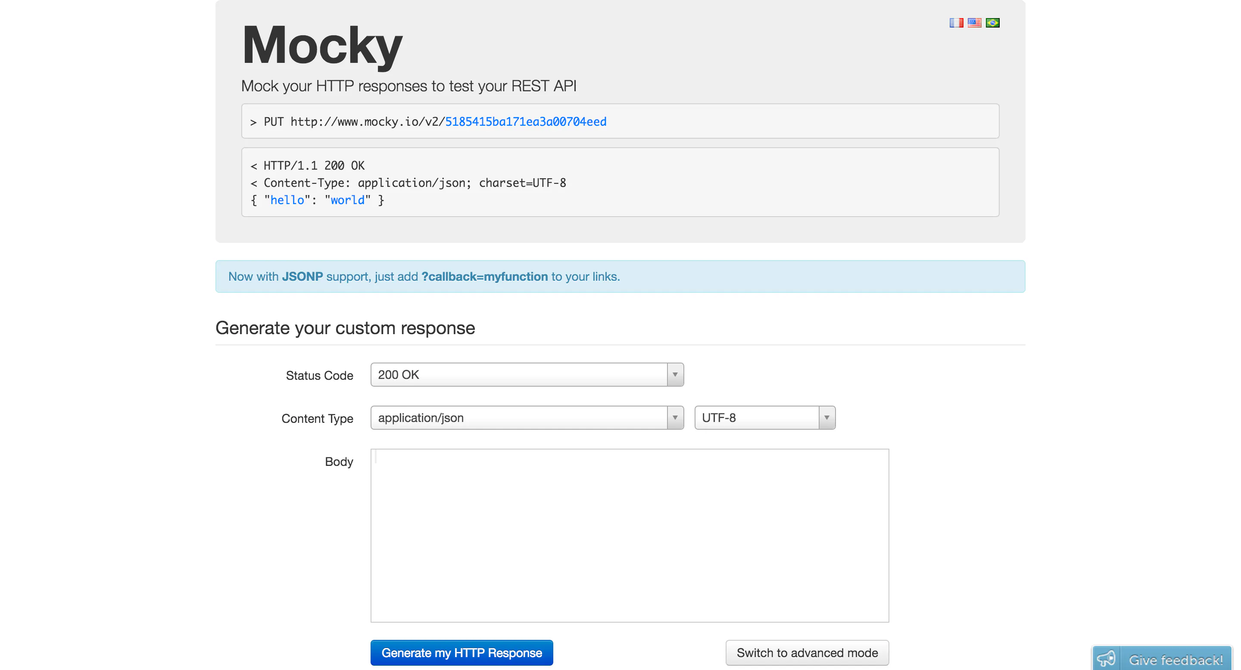
Task: Click Generate your custom response heading
Action: click(345, 328)
